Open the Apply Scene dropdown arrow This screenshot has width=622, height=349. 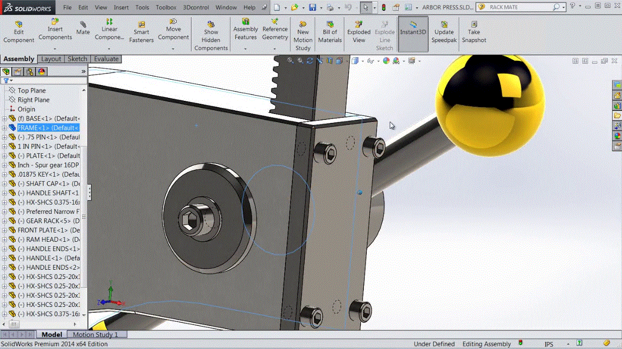click(x=404, y=61)
